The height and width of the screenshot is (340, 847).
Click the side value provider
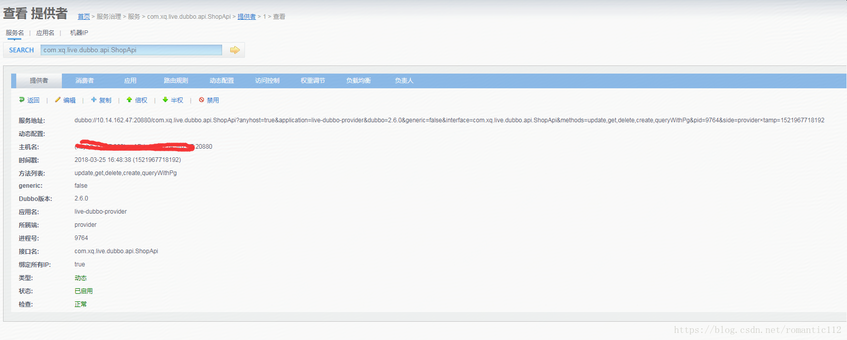pos(85,225)
